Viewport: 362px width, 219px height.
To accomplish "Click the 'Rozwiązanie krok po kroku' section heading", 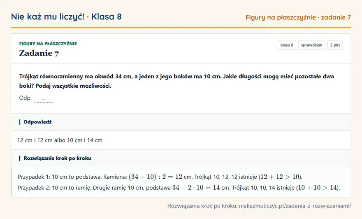I will pyautogui.click(x=57, y=158).
